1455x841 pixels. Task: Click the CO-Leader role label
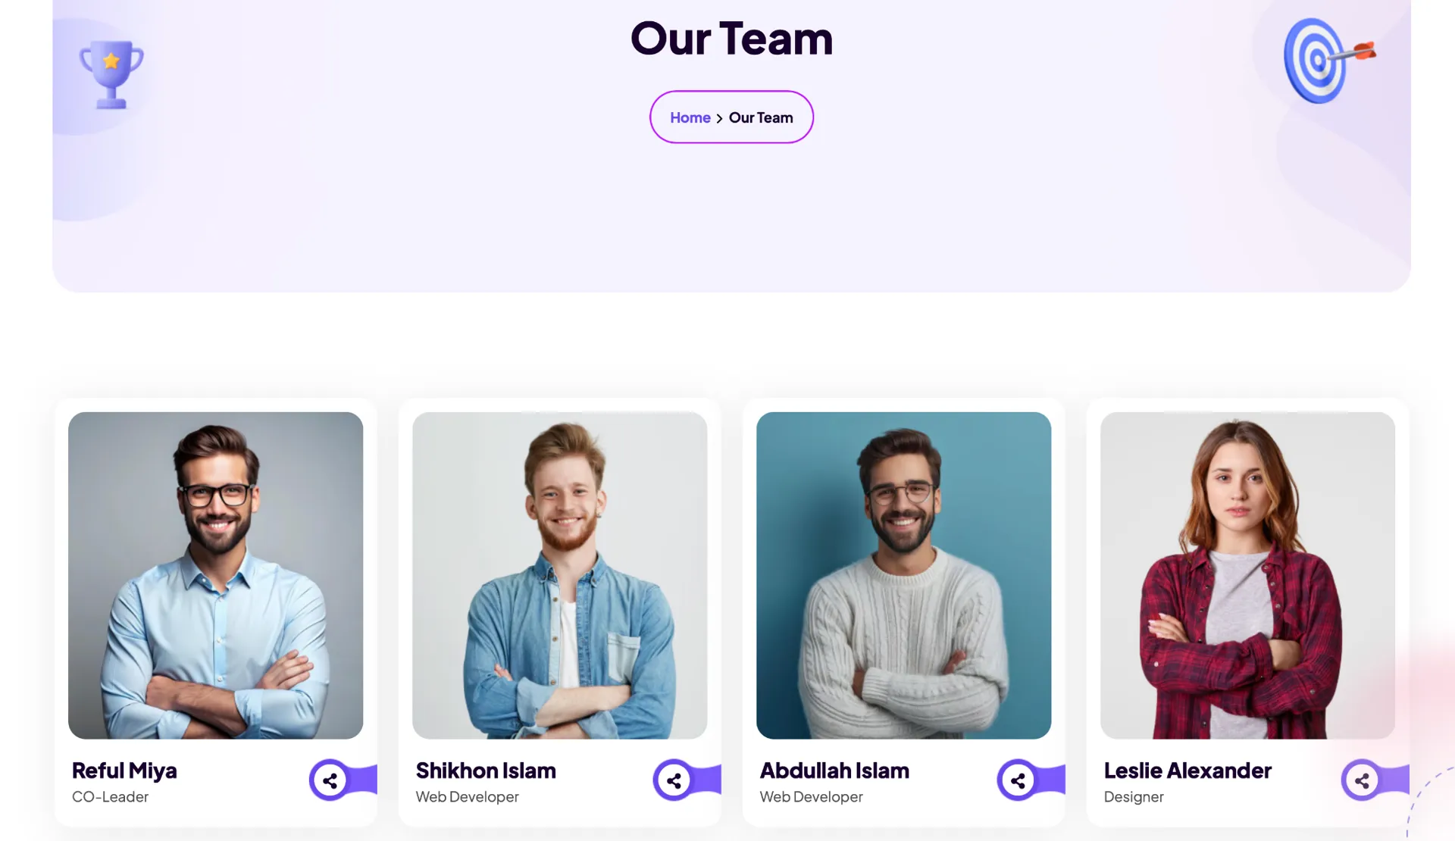click(x=110, y=797)
